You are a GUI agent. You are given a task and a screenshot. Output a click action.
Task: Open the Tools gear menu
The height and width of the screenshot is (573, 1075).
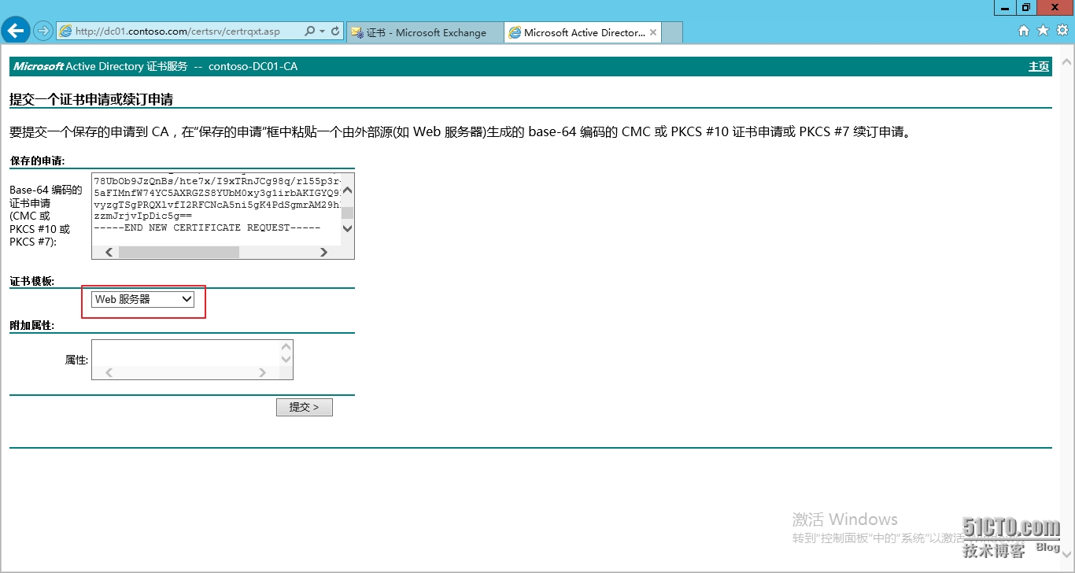[1061, 31]
